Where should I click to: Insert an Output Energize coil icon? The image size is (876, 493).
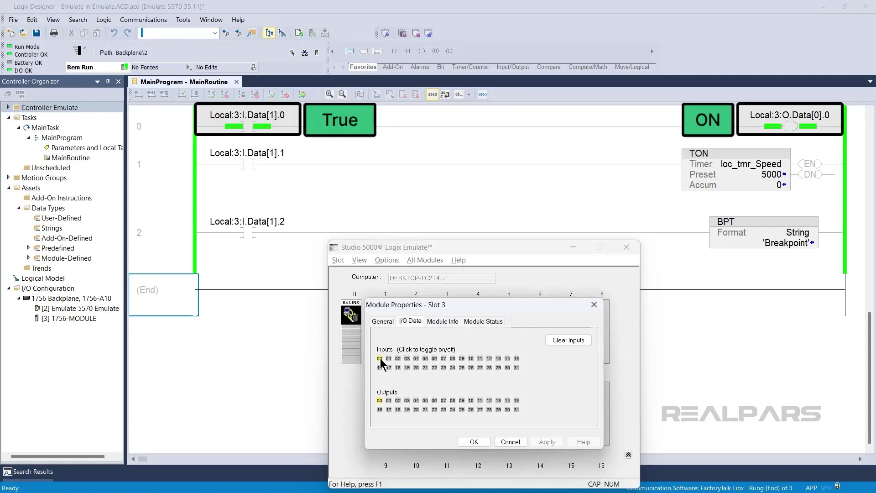[422, 51]
